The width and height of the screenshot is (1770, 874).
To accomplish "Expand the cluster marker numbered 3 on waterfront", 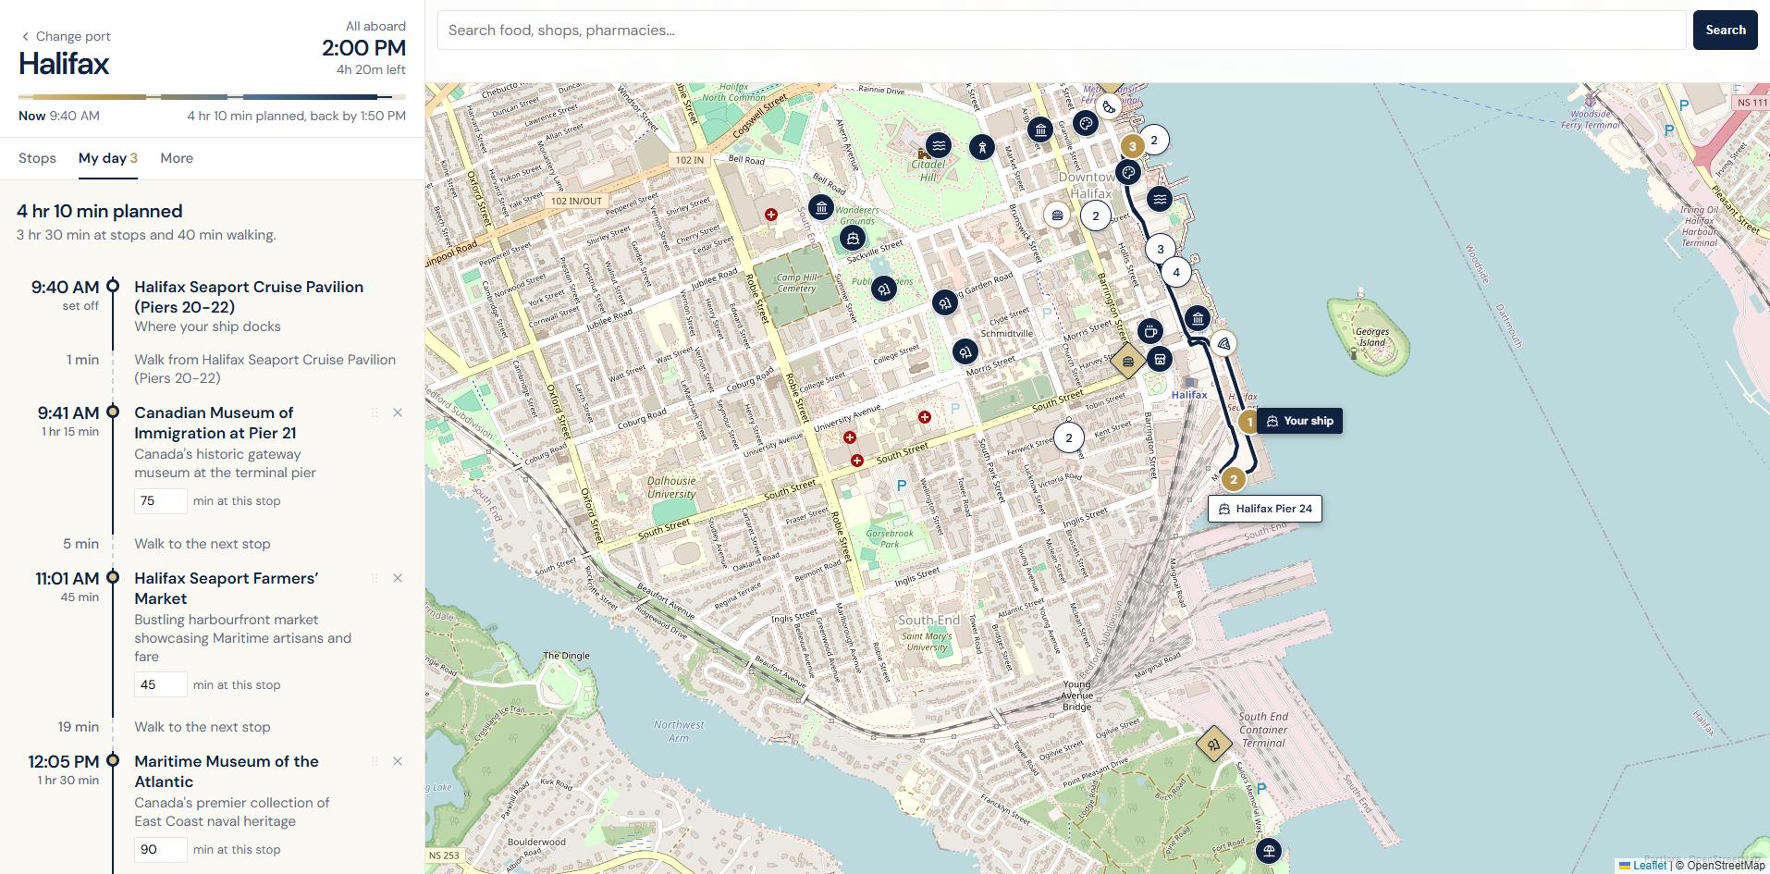I will coord(1161,249).
